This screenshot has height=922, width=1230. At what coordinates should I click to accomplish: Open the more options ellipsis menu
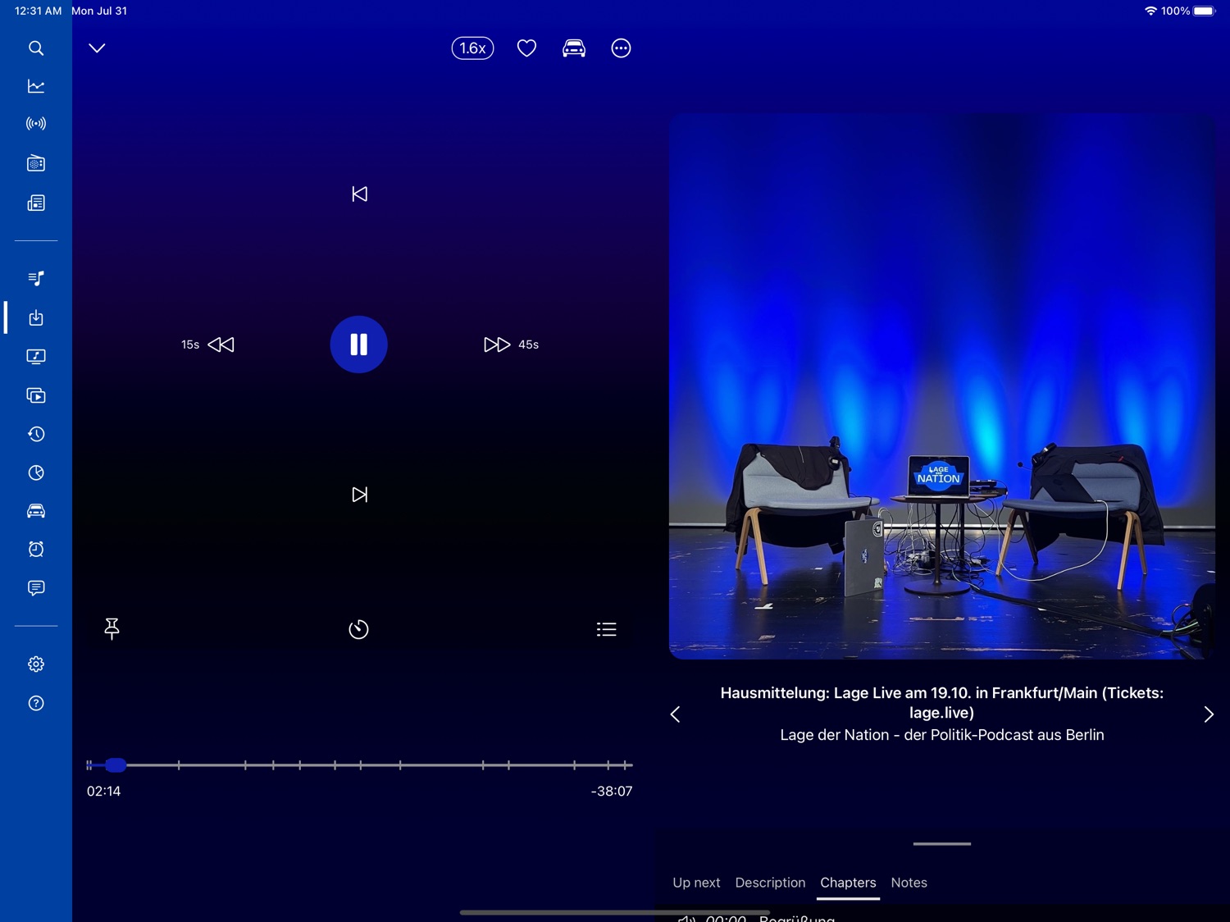point(621,48)
